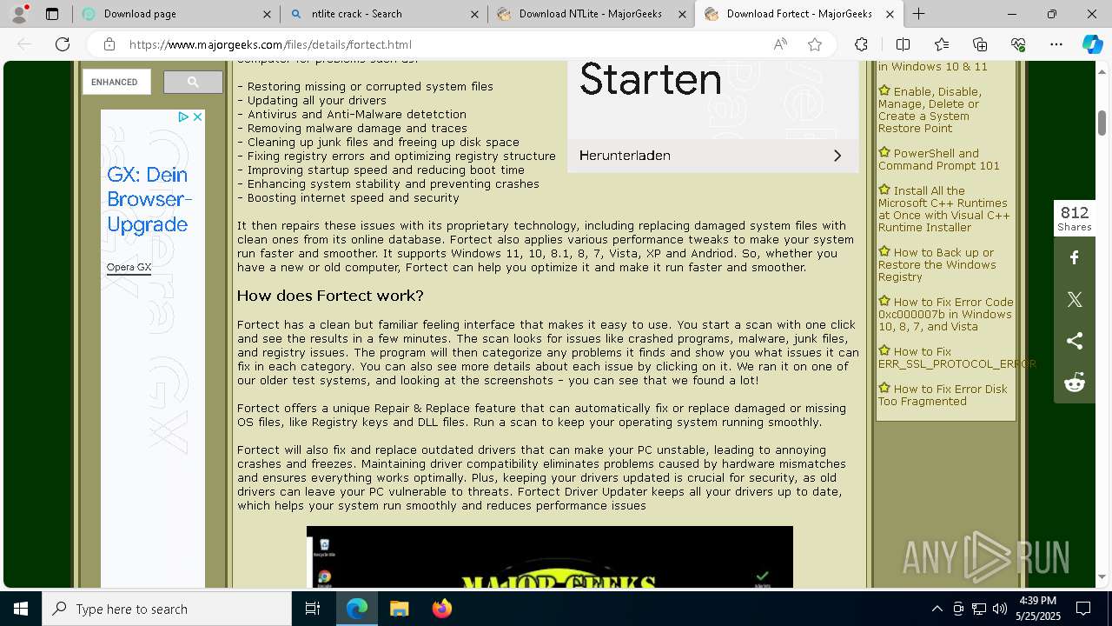Open the generic share icon
The height and width of the screenshot is (626, 1112).
[x=1075, y=341]
